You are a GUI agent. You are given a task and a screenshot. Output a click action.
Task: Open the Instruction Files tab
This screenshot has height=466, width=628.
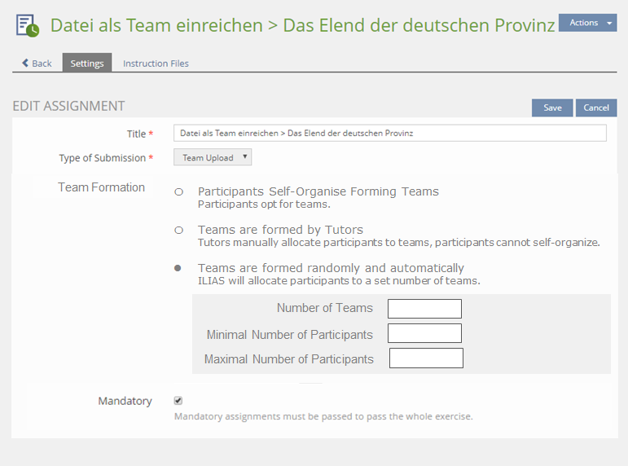[156, 64]
